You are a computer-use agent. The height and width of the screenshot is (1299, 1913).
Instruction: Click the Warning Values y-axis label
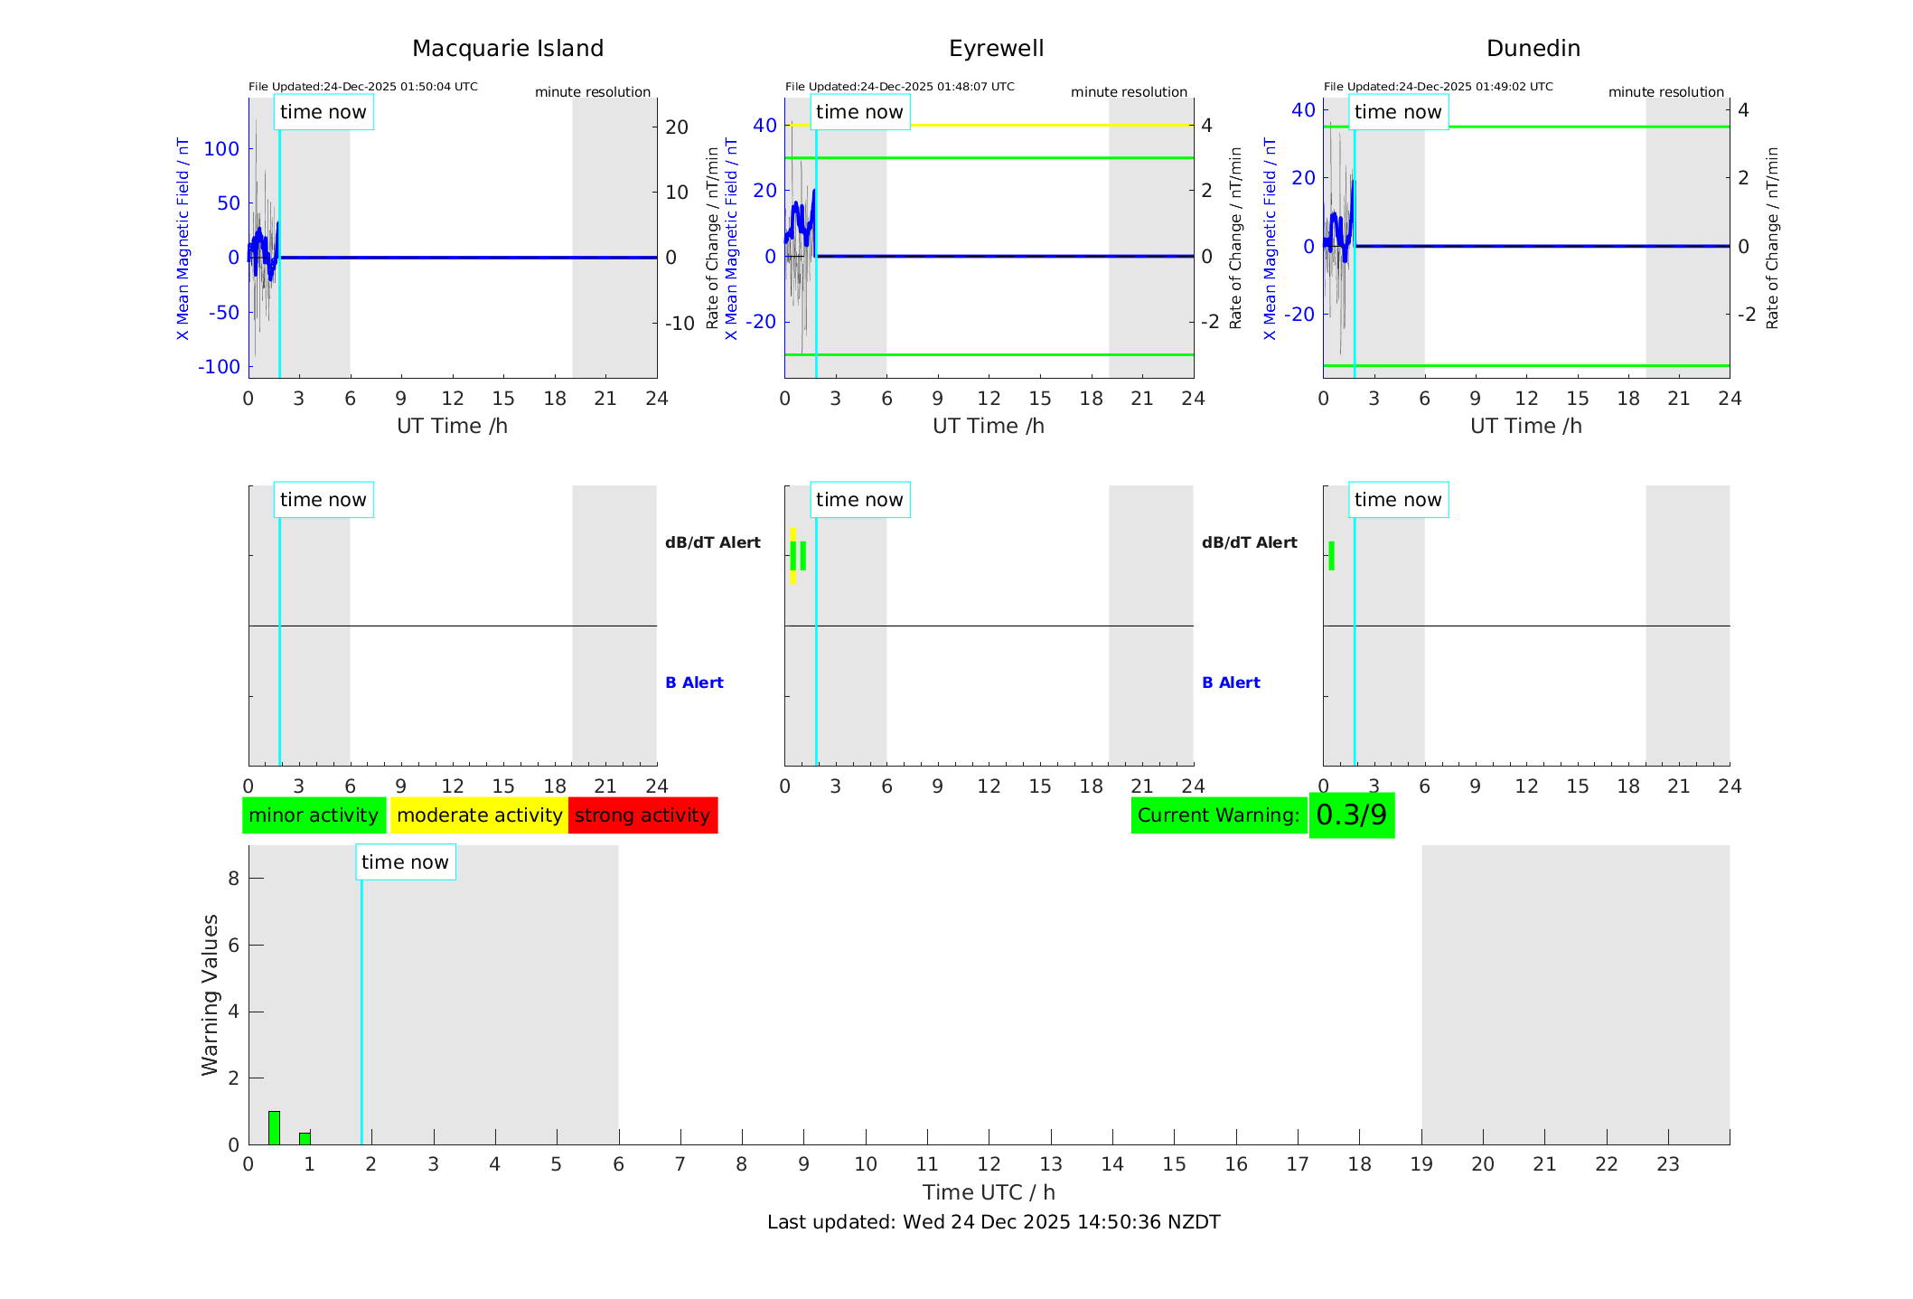210,994
